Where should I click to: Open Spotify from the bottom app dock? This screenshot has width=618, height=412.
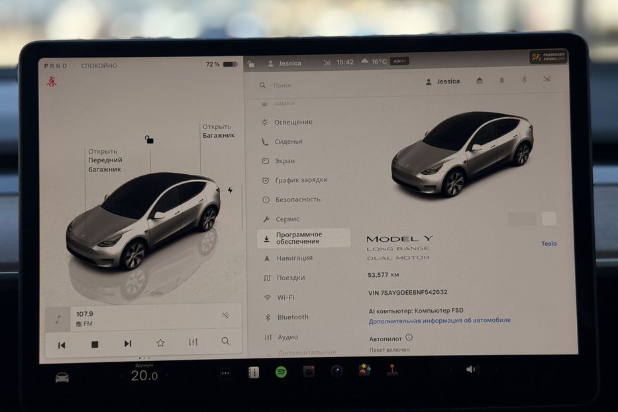pyautogui.click(x=281, y=372)
